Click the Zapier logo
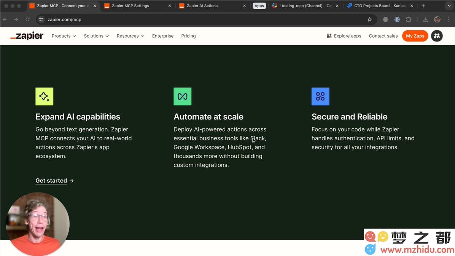 [x=27, y=36]
